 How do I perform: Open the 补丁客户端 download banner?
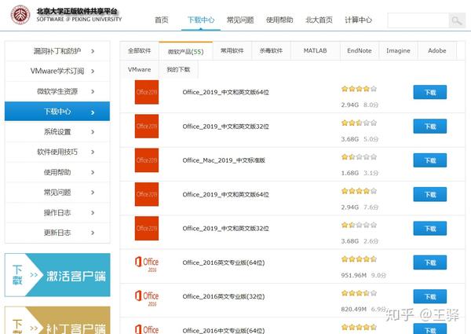click(x=57, y=321)
